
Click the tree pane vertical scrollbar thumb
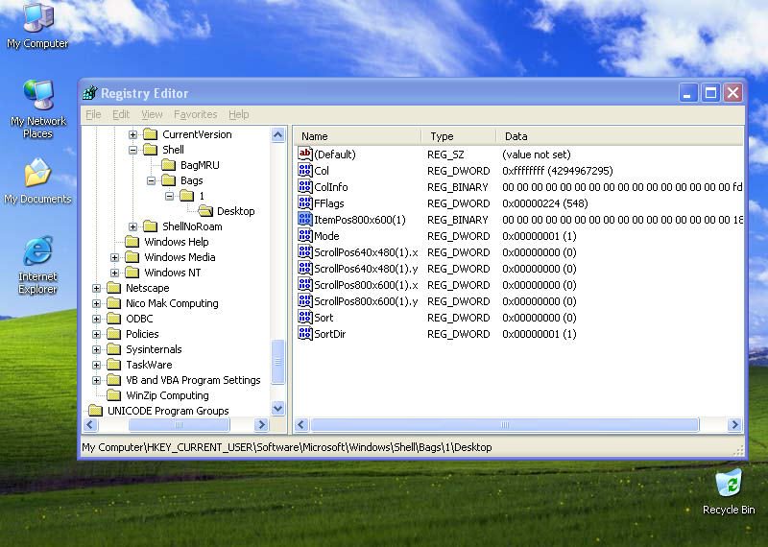pos(278,362)
